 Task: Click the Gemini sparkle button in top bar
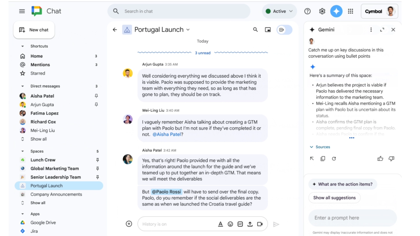coord(336,11)
